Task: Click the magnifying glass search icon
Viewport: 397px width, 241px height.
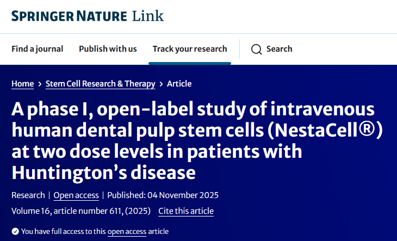Action: click(x=257, y=50)
